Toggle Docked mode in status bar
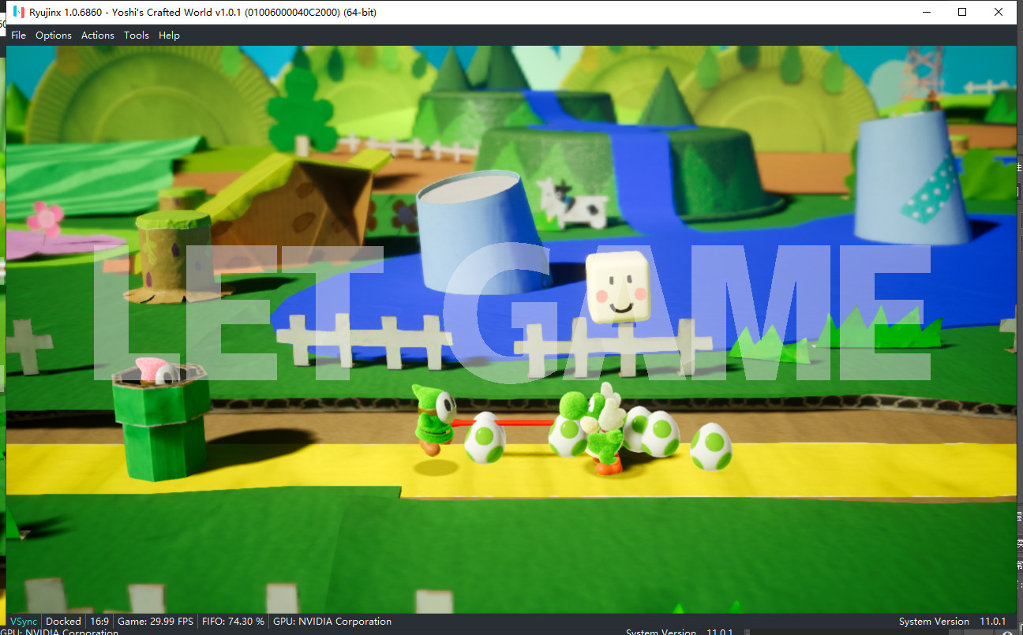The width and height of the screenshot is (1023, 635). [x=63, y=622]
